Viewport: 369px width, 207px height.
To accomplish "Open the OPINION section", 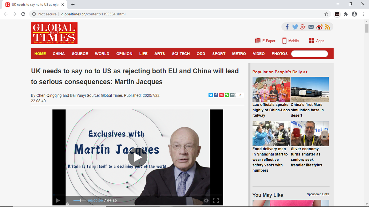I will tap(124, 54).
